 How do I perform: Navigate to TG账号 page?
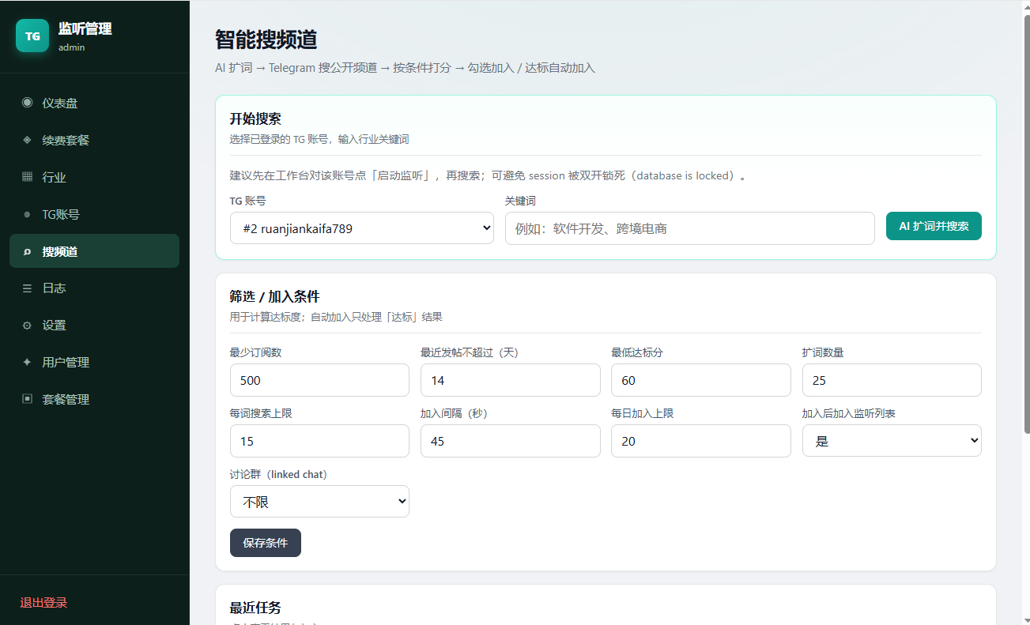[94, 214]
